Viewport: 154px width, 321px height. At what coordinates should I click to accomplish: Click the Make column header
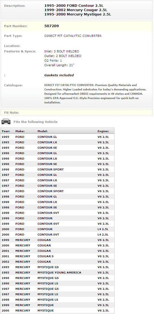20,131
